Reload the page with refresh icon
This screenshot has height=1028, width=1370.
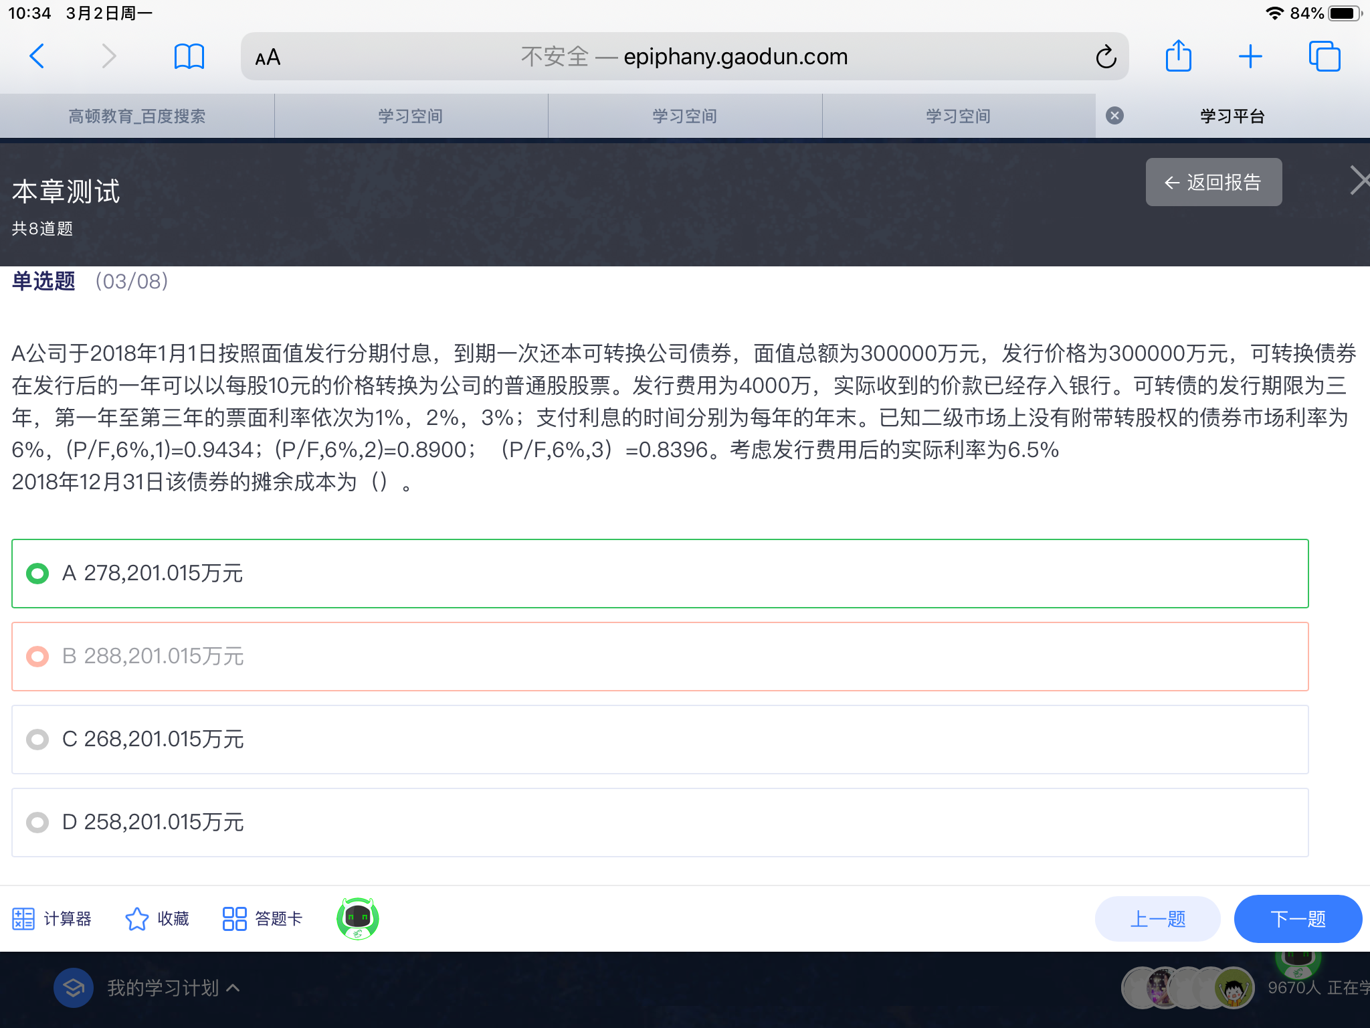pos(1106,57)
